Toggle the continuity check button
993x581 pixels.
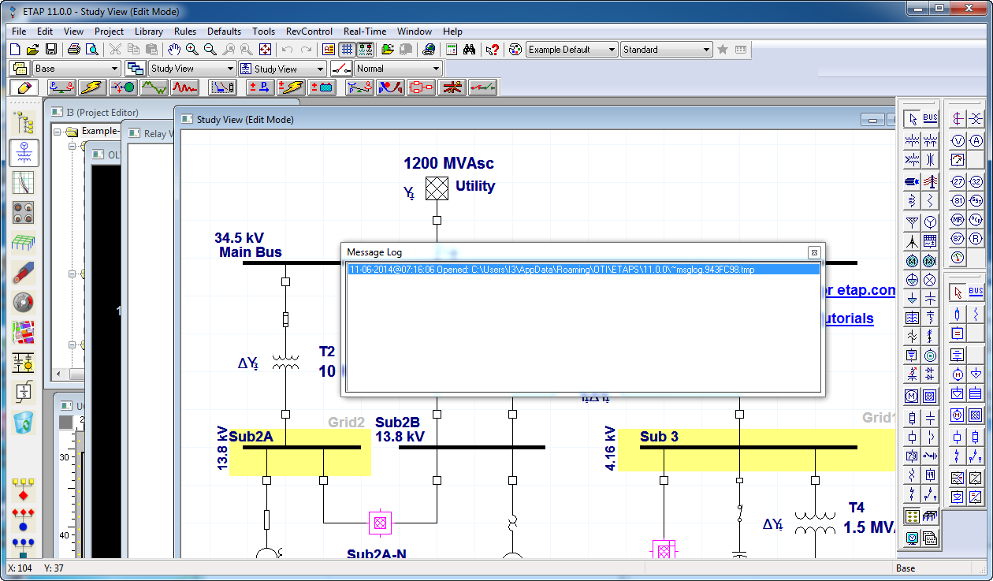tap(365, 50)
